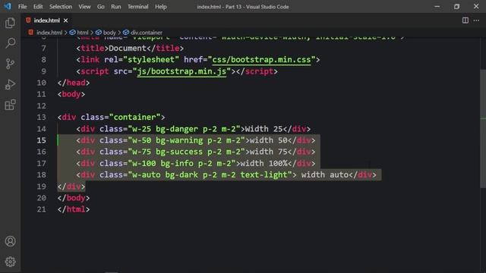Image resolution: width=486 pixels, height=273 pixels.
Task: Open the Source Control view
Action: point(10,64)
